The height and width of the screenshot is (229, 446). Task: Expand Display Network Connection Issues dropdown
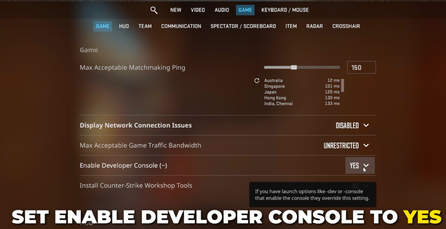point(352,126)
